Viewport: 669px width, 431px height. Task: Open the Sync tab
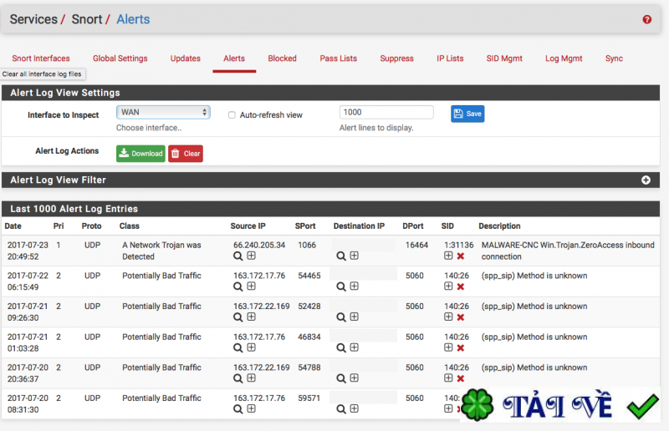point(614,58)
